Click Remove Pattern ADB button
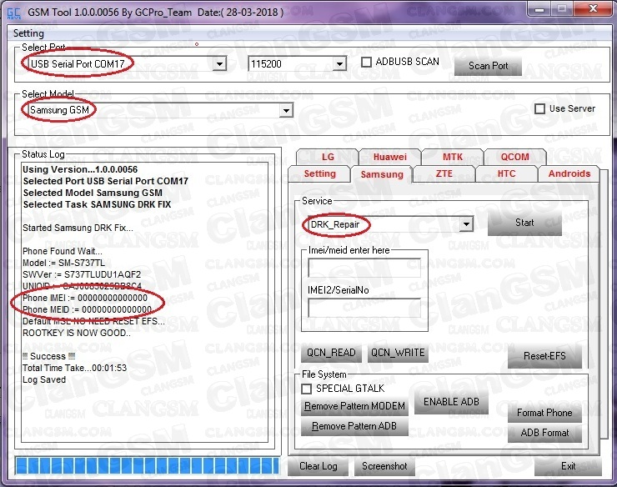 354,426
